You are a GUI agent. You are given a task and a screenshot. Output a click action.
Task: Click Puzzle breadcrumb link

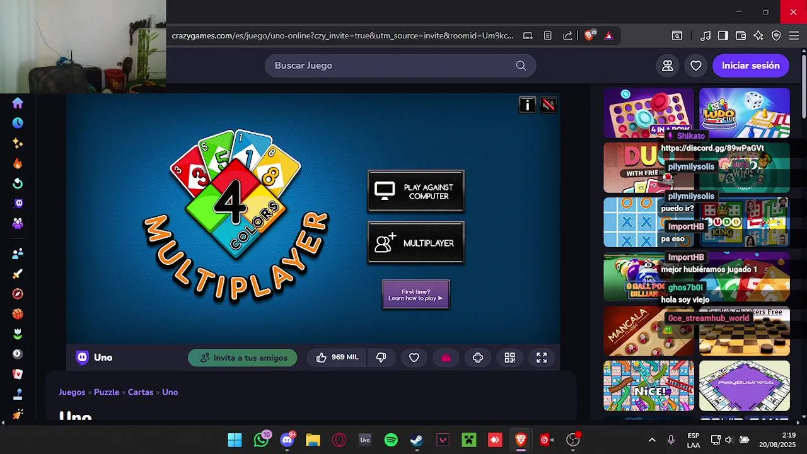(107, 392)
